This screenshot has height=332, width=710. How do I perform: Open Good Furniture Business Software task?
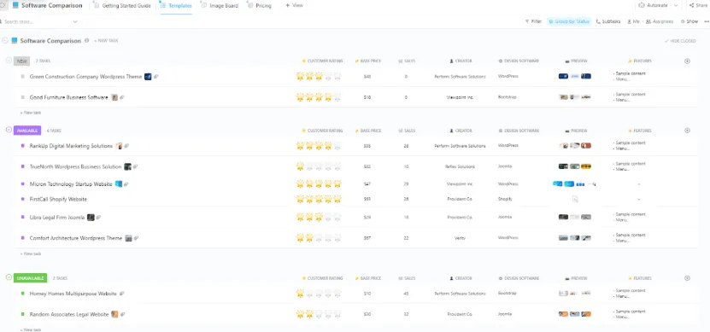click(x=69, y=97)
